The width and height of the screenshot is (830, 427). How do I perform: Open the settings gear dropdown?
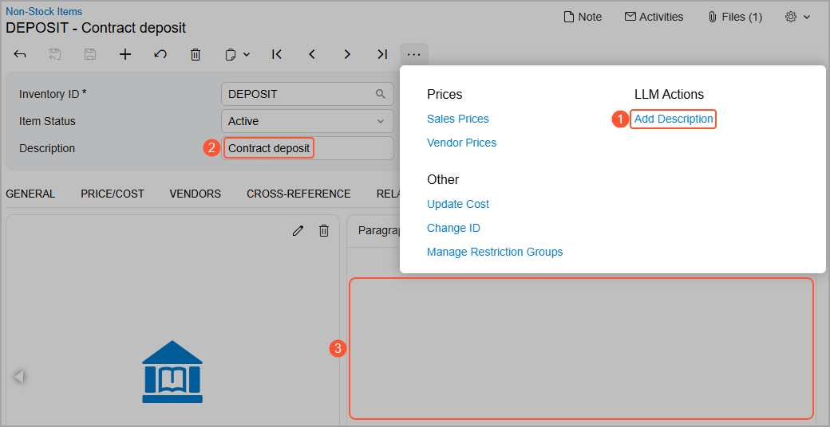click(797, 17)
